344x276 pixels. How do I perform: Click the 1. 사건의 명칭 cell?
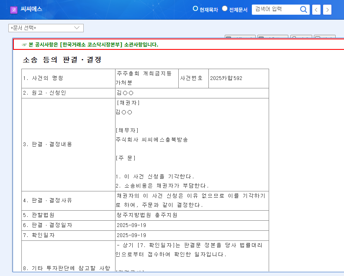coord(68,78)
